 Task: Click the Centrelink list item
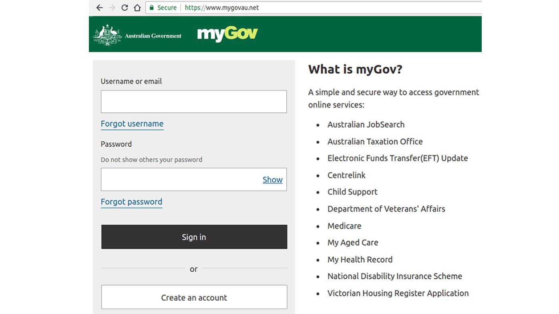[346, 175]
